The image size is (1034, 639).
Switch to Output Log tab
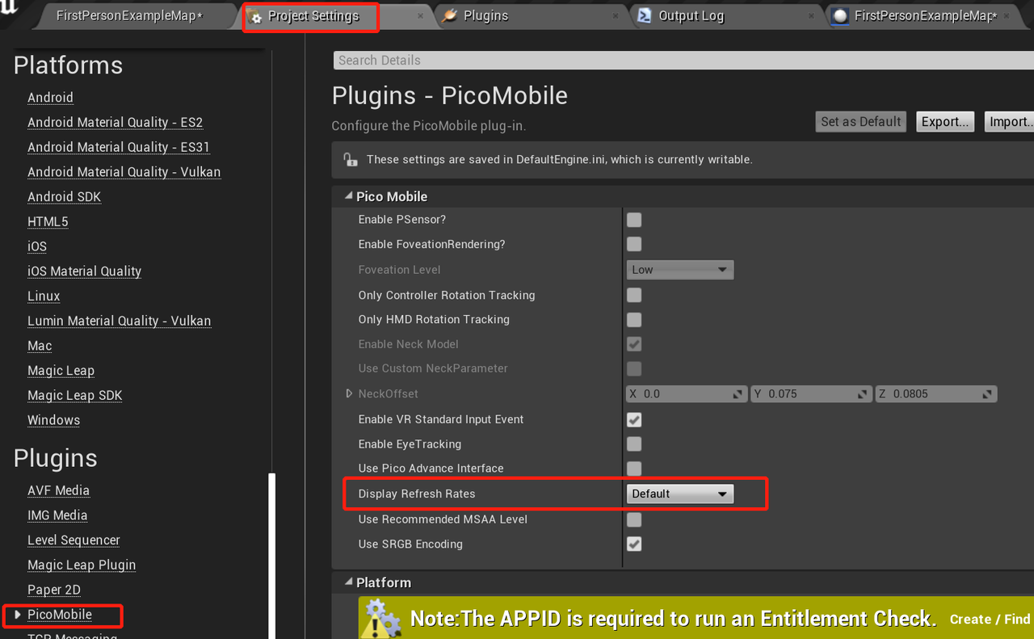[x=691, y=16]
